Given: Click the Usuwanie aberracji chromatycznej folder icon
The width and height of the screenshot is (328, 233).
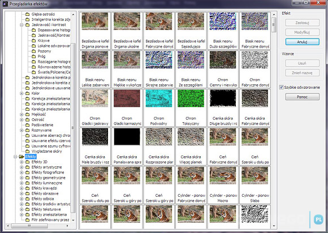Looking at the screenshot, I should (x=27, y=136).
